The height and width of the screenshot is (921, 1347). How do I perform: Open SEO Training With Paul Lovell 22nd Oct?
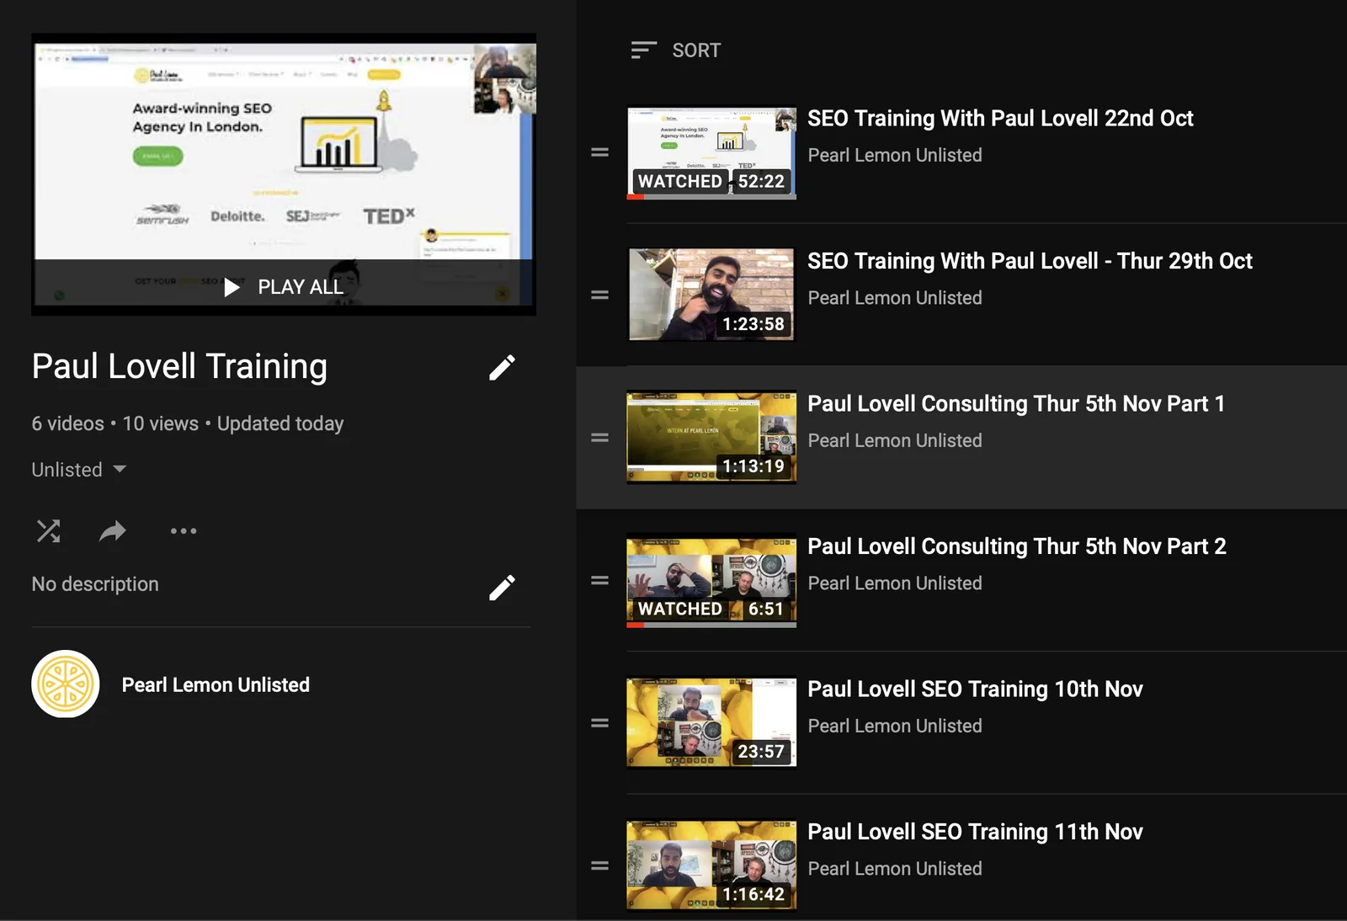click(1000, 119)
